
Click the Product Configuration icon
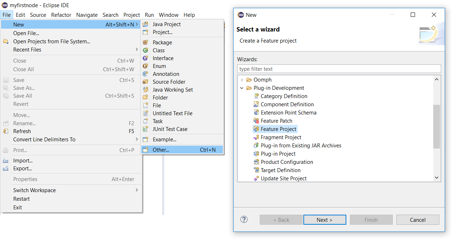tap(256, 162)
